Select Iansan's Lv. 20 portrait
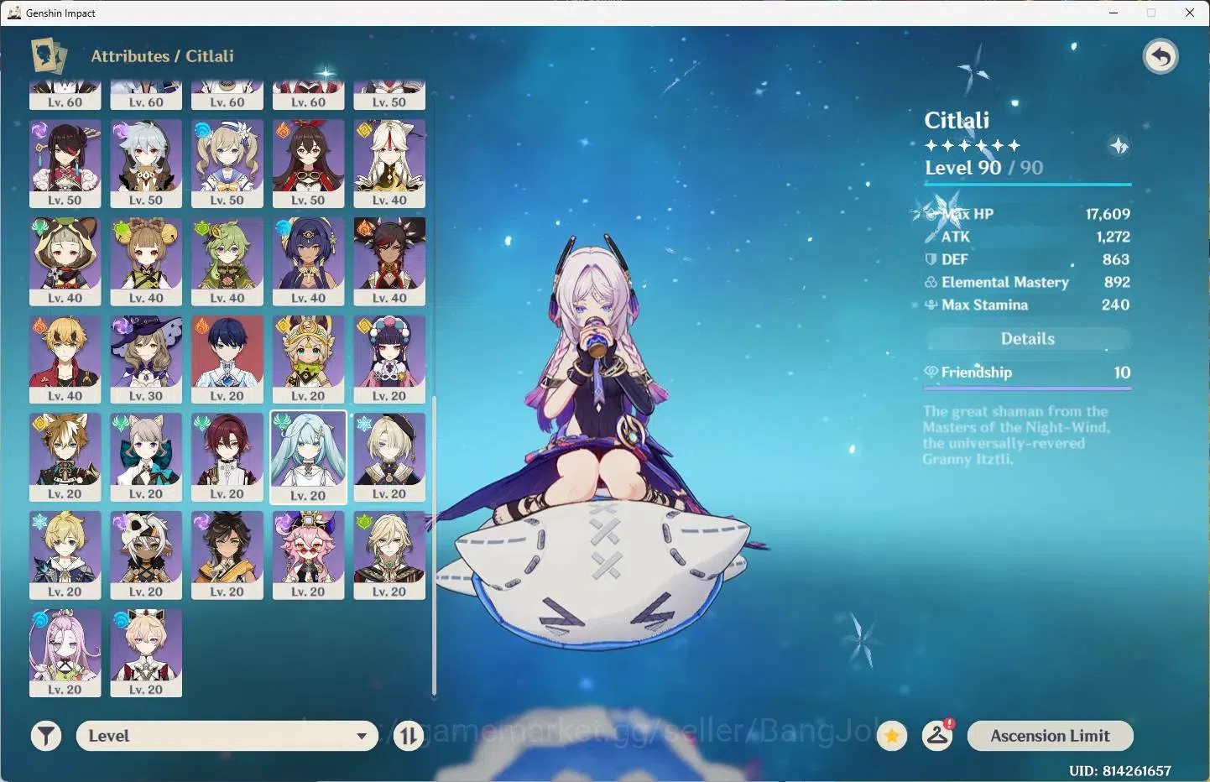 (146, 555)
